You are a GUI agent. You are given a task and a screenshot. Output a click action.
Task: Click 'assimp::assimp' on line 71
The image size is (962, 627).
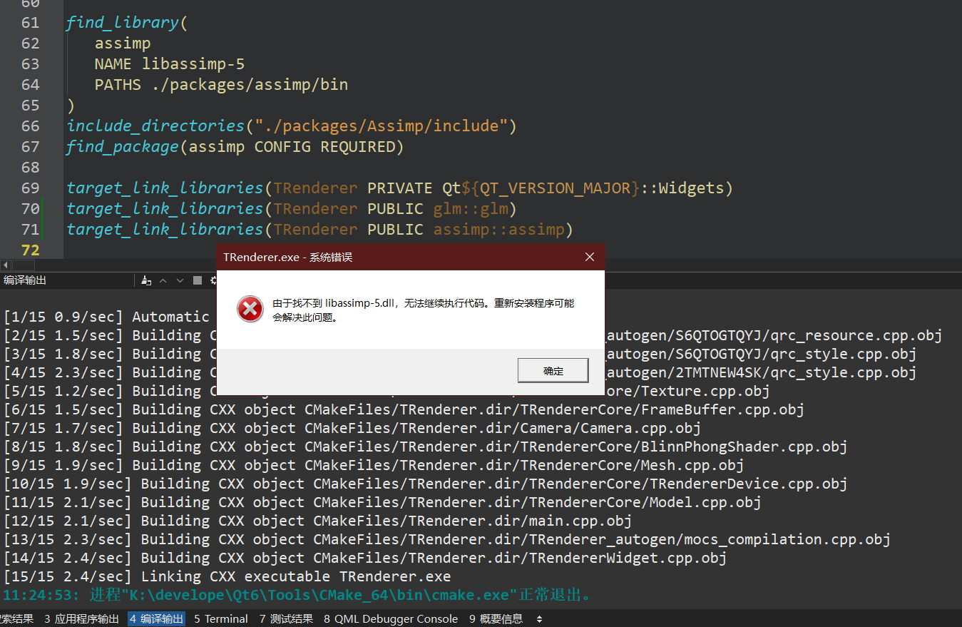click(498, 229)
